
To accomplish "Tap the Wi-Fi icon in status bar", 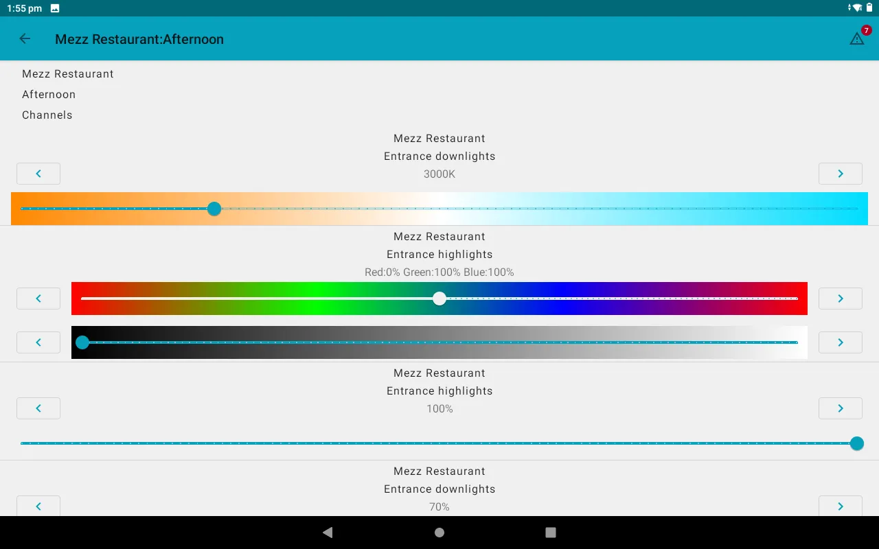I will [x=856, y=8].
